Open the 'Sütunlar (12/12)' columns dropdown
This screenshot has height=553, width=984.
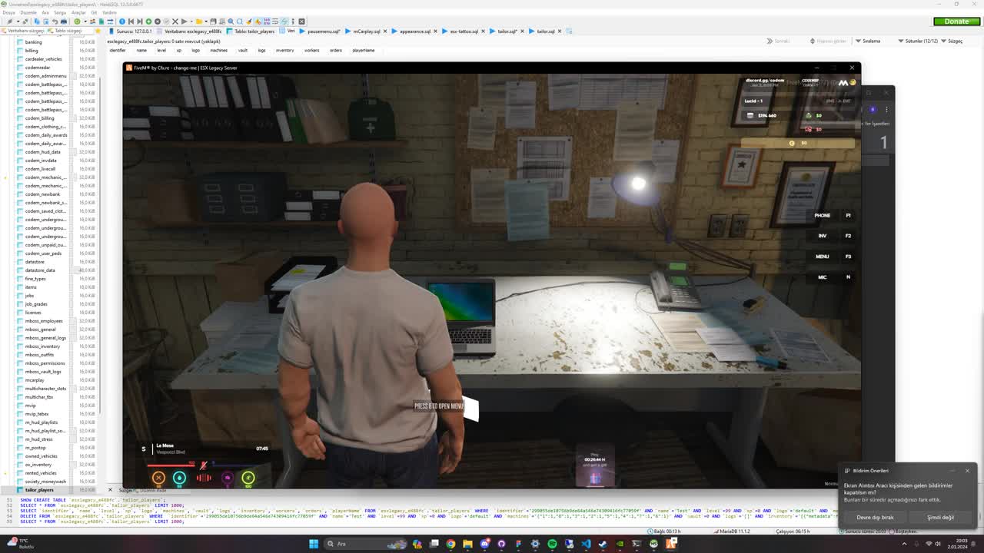click(922, 40)
